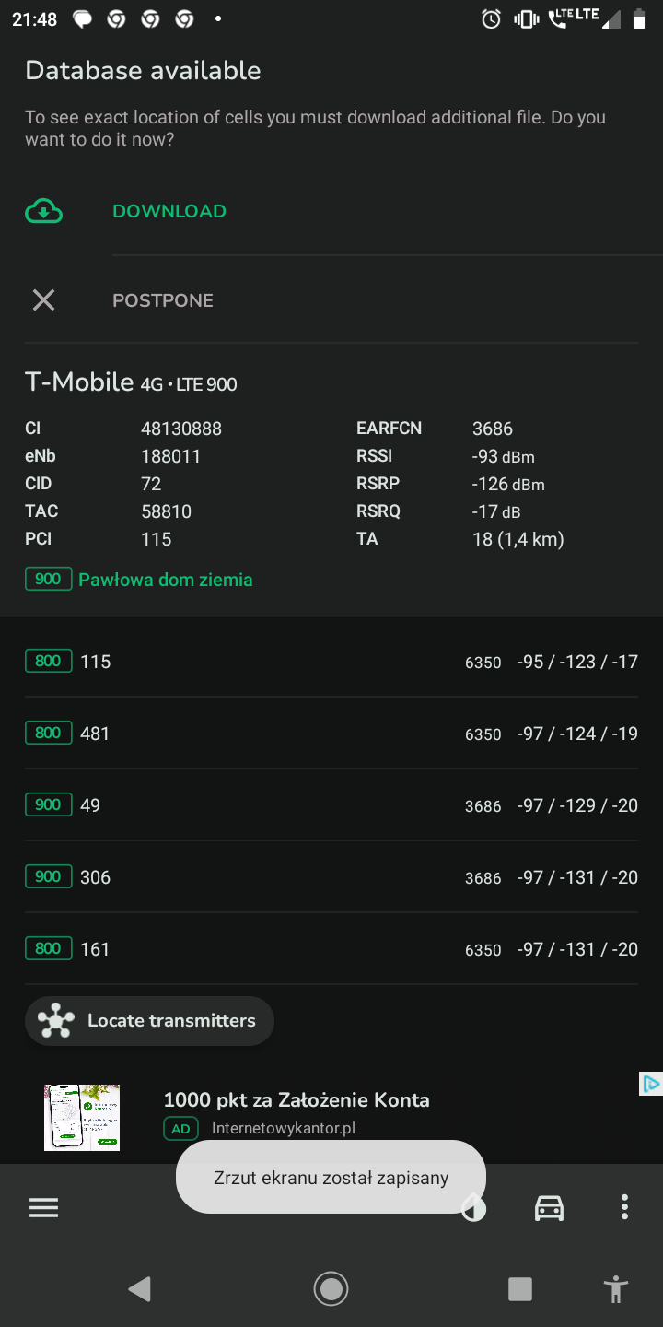Viewport: 663px width, 1327px height.
Task: Select neighbor cell 481 on band 800
Action: [331, 734]
